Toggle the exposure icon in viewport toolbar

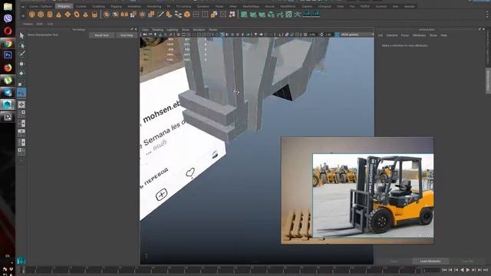point(305,34)
